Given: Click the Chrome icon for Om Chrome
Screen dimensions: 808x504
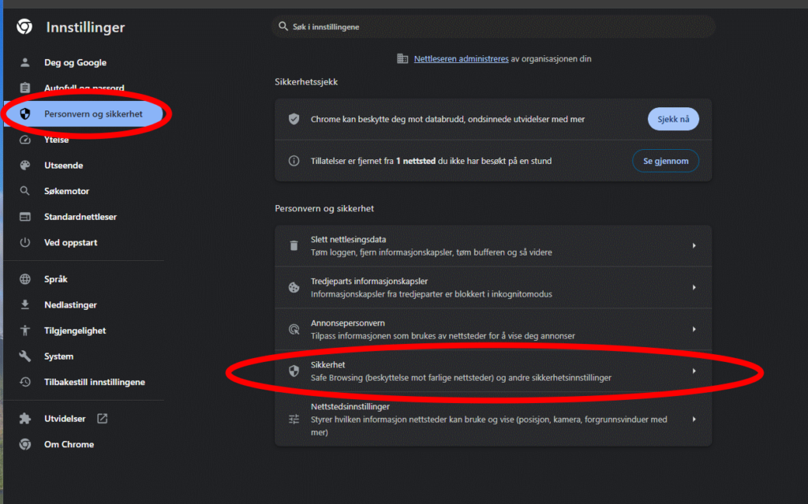Looking at the screenshot, I should click(x=24, y=444).
